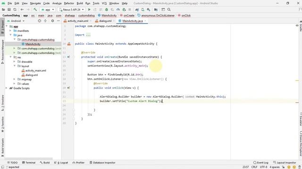Expand the drawable folder
302x169 pixels.
tap(15, 61)
